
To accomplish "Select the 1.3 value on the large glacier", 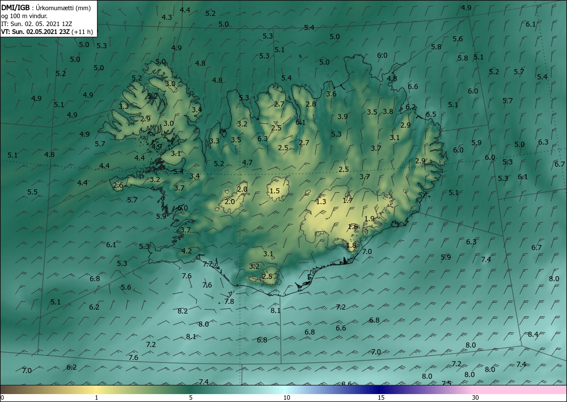I will click(321, 202).
